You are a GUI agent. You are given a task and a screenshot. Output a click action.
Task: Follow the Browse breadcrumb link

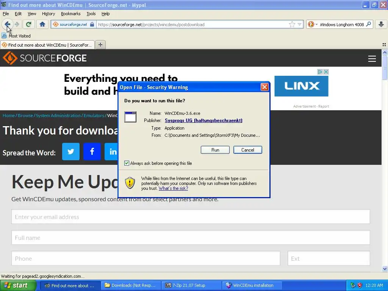tap(25, 116)
